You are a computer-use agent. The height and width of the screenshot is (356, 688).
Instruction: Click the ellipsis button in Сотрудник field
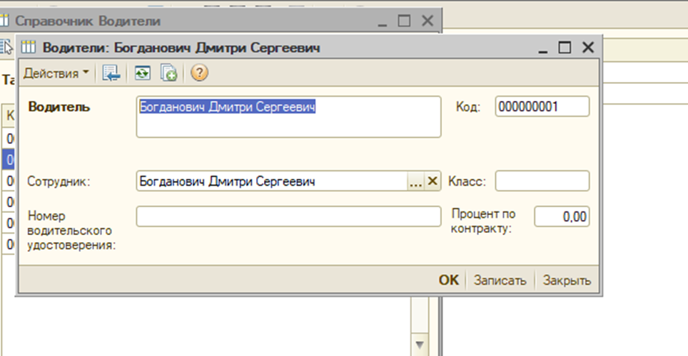(415, 182)
